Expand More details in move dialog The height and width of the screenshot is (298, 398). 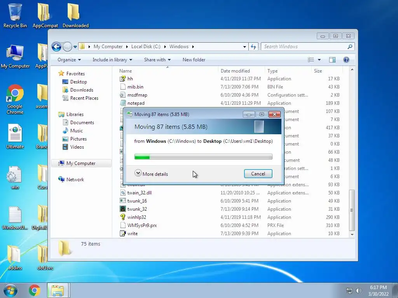pos(151,173)
